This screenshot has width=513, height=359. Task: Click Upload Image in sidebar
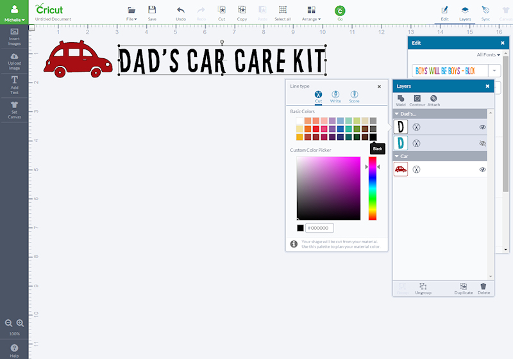(14, 61)
